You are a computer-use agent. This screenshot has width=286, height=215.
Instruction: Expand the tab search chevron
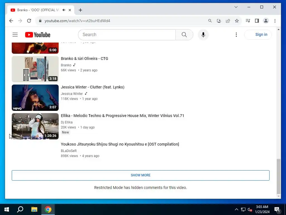click(236, 7)
